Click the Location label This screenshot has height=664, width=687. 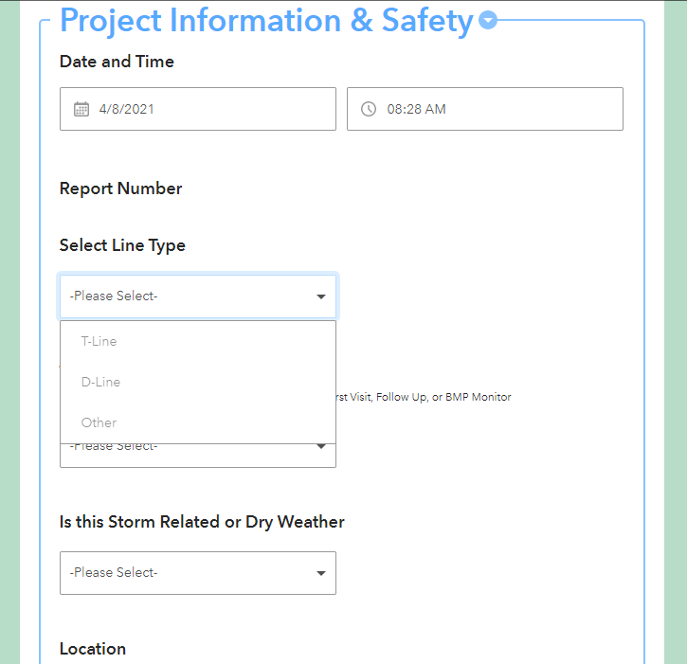[x=93, y=649]
